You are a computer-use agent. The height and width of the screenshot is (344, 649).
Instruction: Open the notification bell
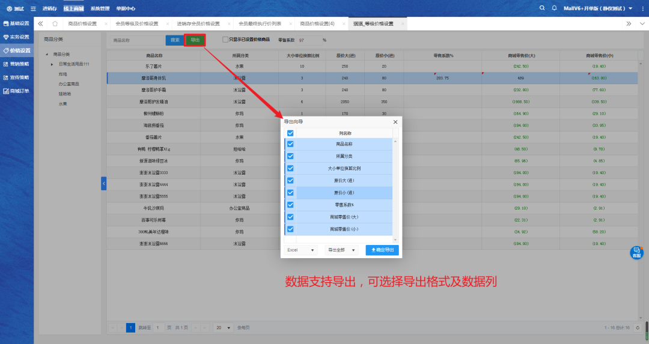tap(554, 8)
